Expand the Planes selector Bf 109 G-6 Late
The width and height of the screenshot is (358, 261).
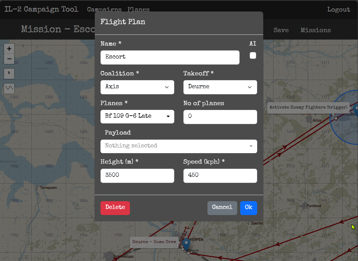pos(137,116)
